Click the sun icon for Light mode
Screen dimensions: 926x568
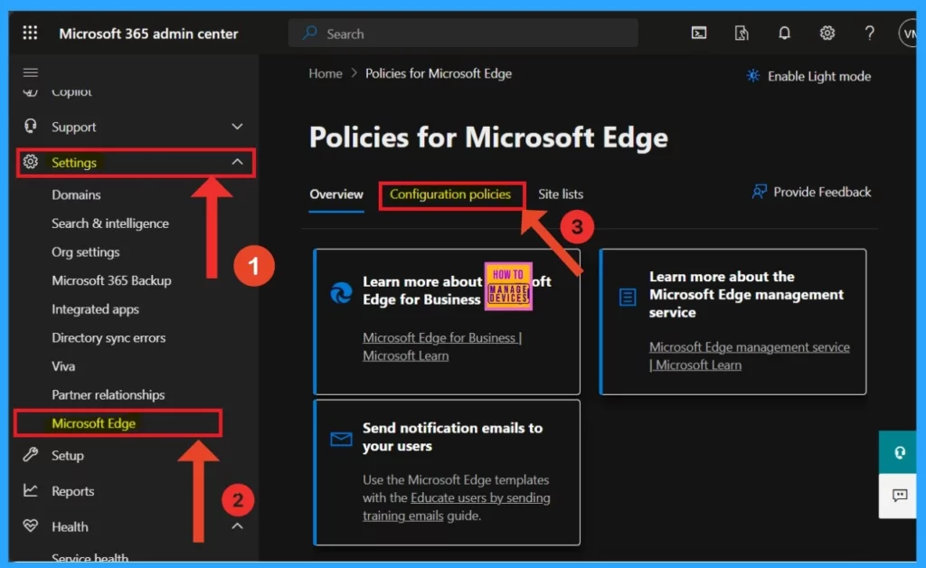752,76
